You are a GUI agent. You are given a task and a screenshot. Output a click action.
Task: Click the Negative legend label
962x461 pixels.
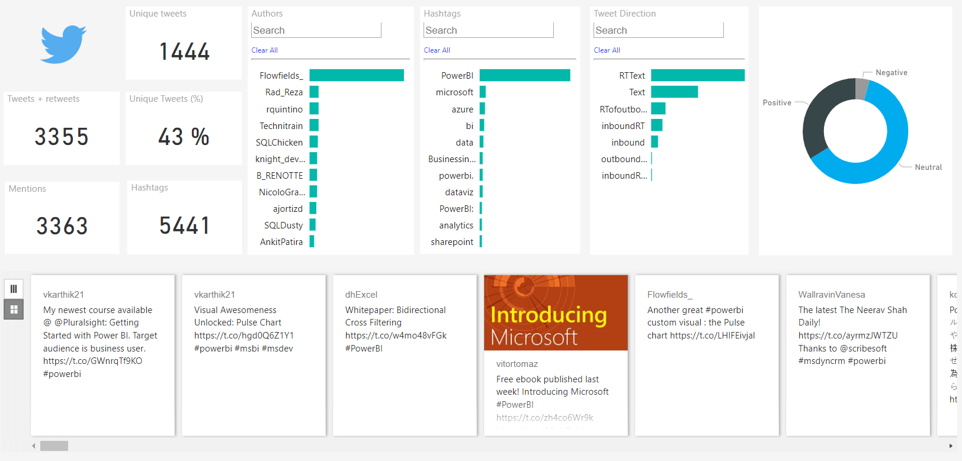tap(892, 73)
